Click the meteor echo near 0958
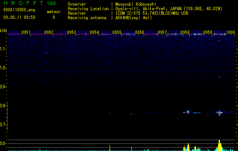This screenshot has width=238, height=151. point(188,112)
